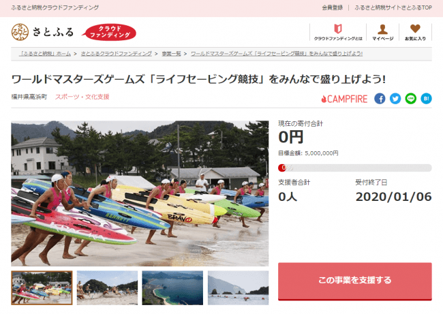Open お気に入り heart icon
This screenshot has width=443, height=314.
pyautogui.click(x=415, y=29)
